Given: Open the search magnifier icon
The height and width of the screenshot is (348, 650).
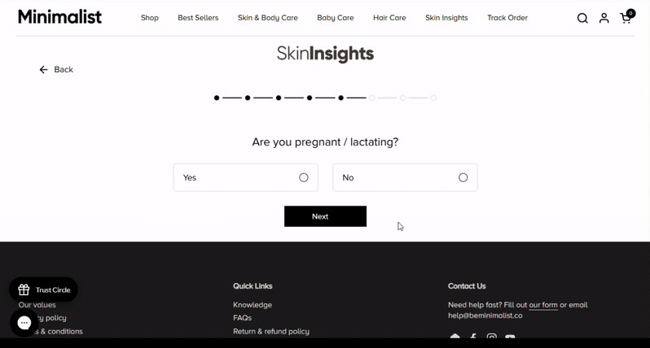Looking at the screenshot, I should 582,18.
